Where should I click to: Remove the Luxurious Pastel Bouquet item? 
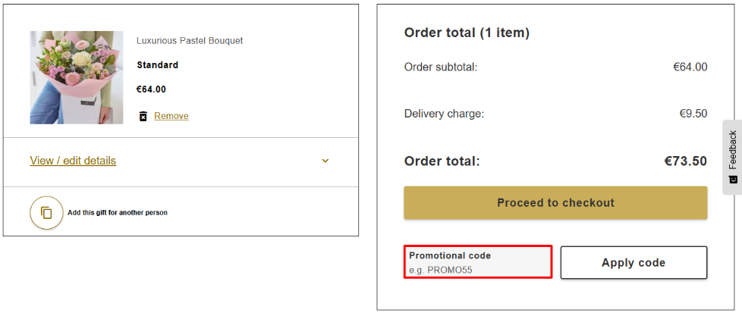coord(171,116)
